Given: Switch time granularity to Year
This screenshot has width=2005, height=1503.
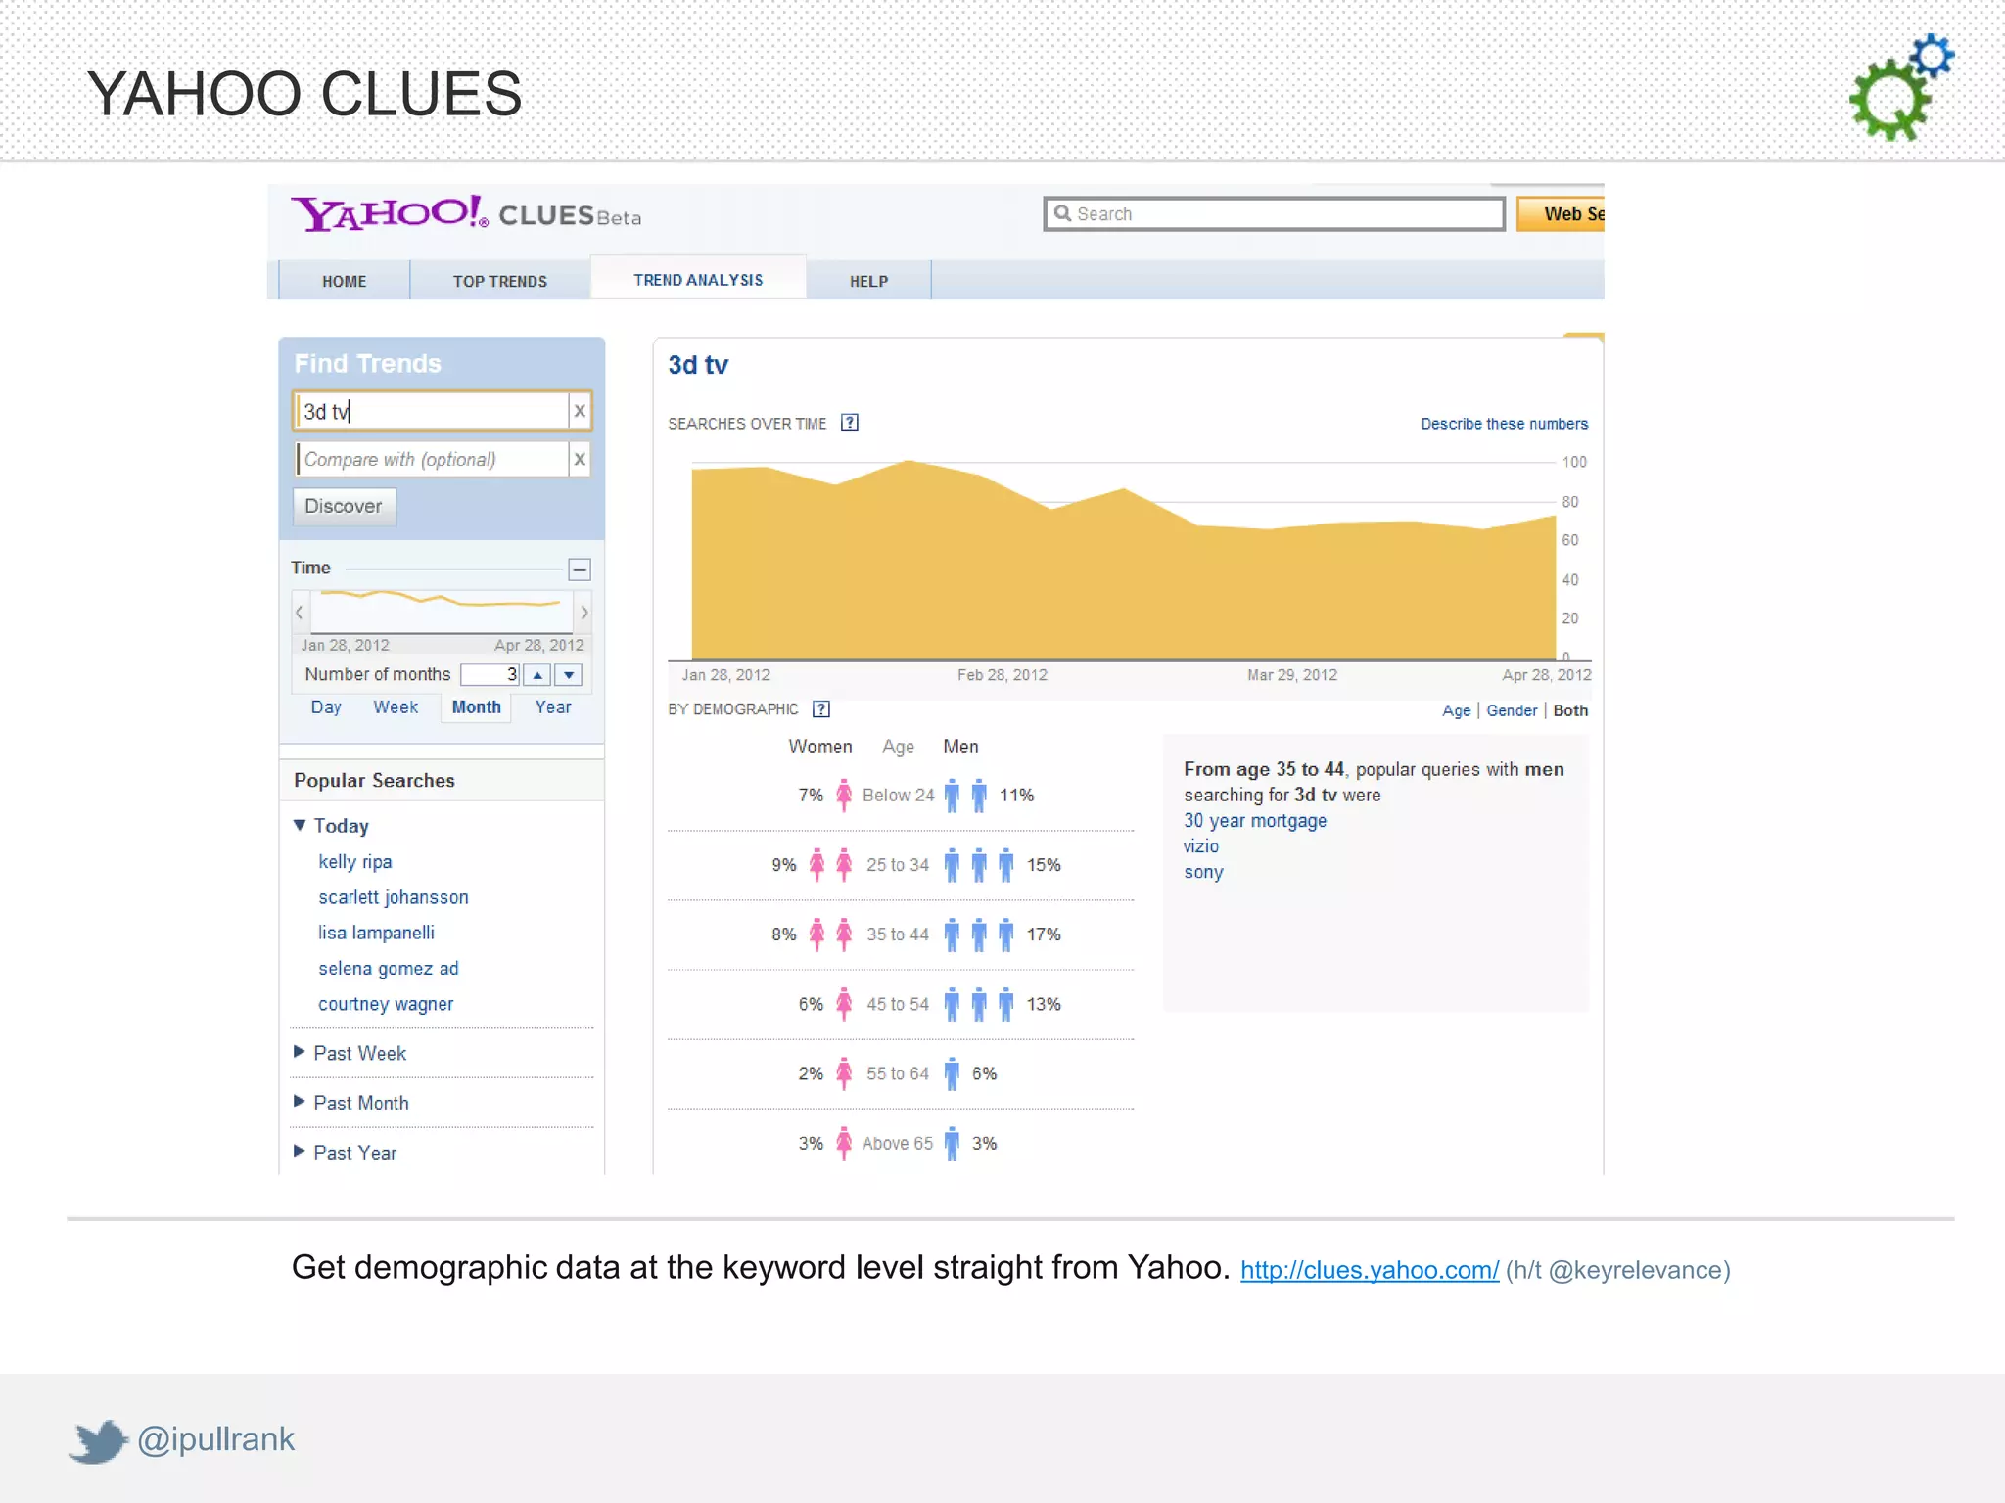Looking at the screenshot, I should (x=553, y=707).
